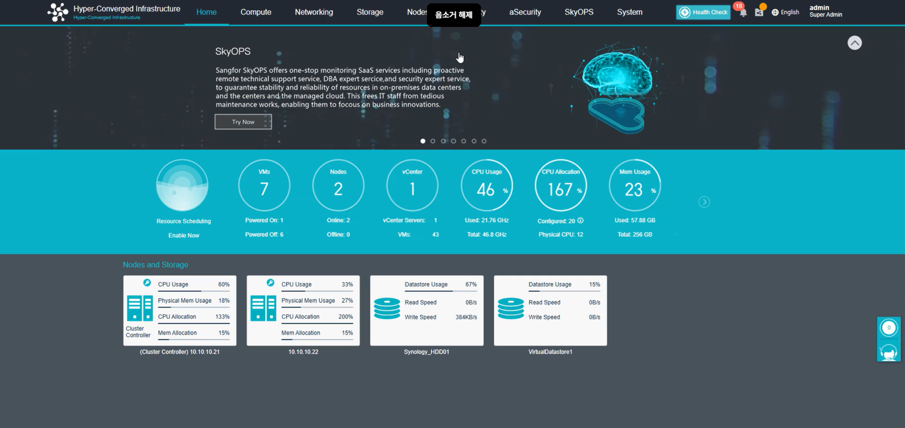905x428 pixels.
Task: Click the globe language icon
Action: (775, 12)
